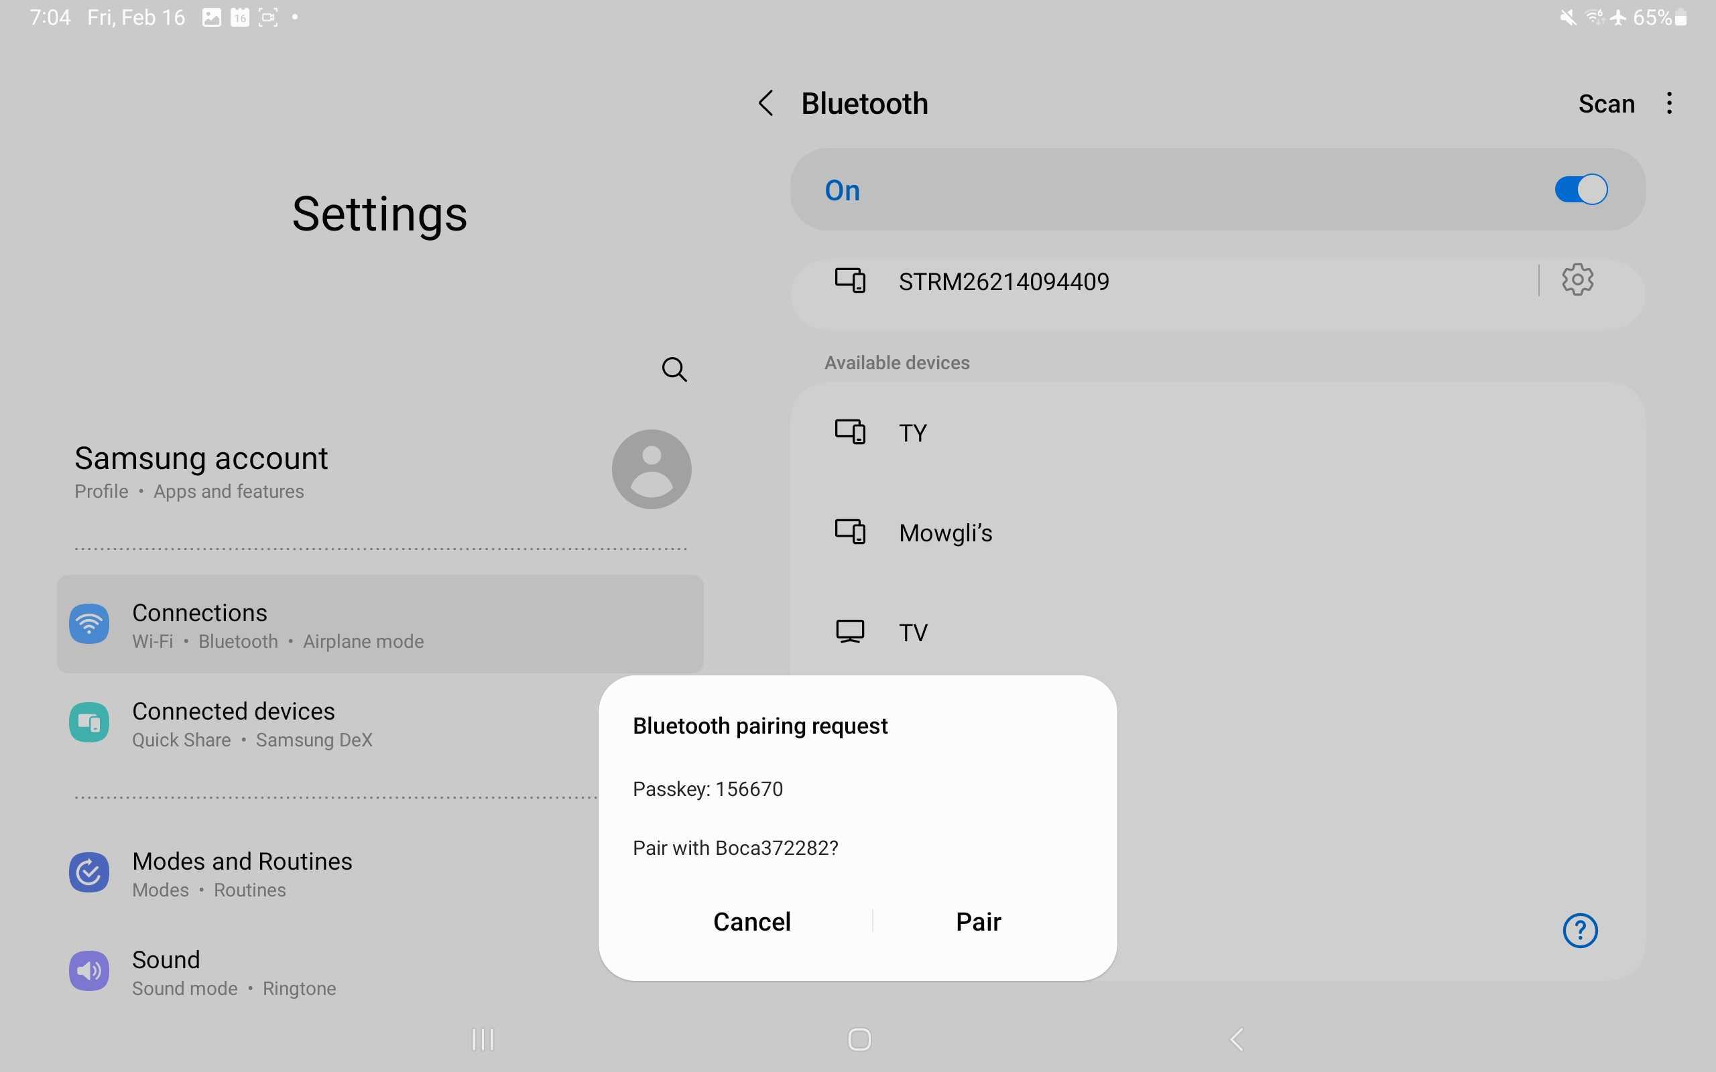The width and height of the screenshot is (1716, 1072).
Task: Tap the Wi-Fi status bar icon
Action: pyautogui.click(x=1594, y=17)
